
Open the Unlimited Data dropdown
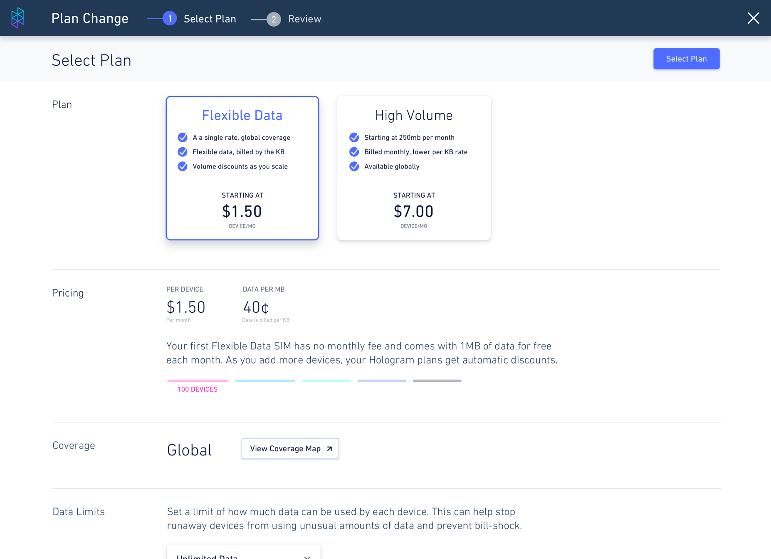[243, 555]
